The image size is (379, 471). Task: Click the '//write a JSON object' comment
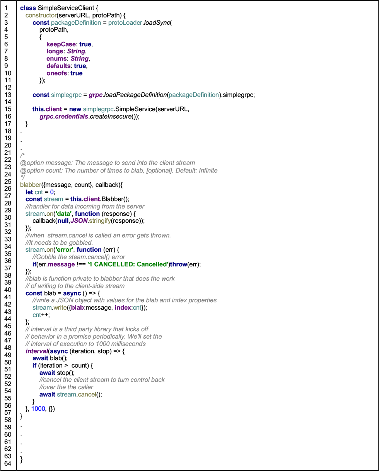(x=125, y=300)
